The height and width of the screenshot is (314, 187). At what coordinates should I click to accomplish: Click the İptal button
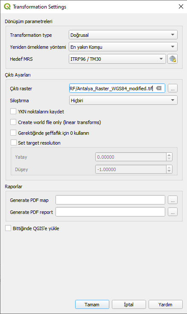click(x=129, y=305)
